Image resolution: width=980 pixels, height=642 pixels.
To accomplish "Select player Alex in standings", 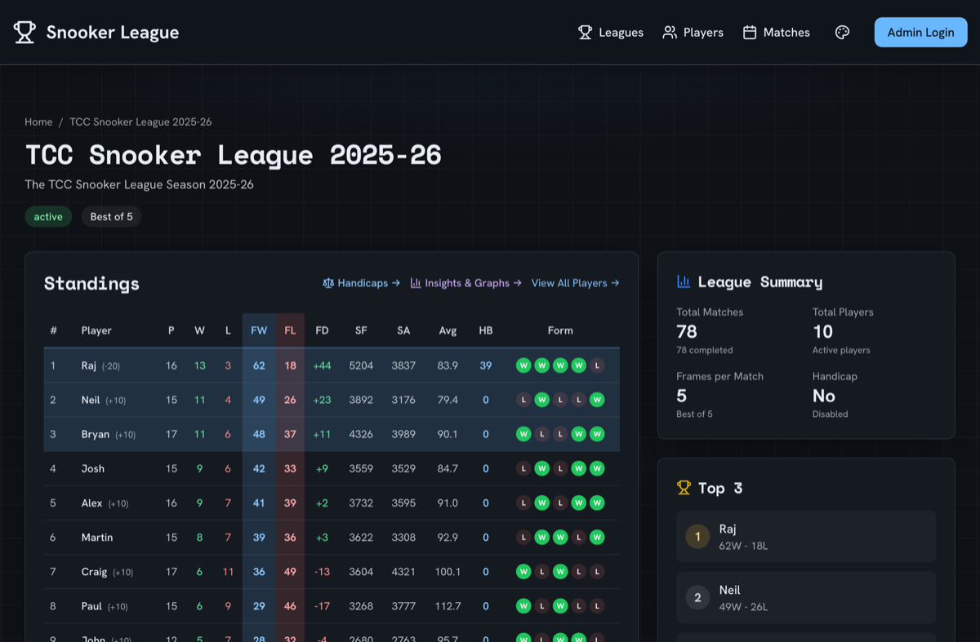I will [92, 503].
